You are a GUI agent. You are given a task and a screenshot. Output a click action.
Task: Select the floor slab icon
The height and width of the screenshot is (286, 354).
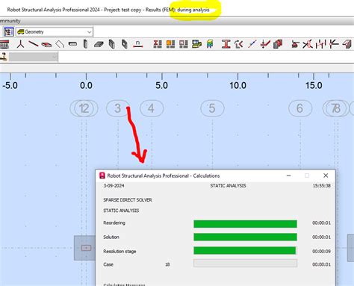[99, 45]
